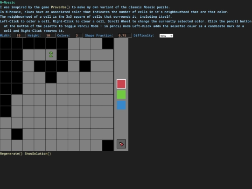The width and height of the screenshot is (252, 189).
Task: Click the Colors input field
Action: [79, 35]
